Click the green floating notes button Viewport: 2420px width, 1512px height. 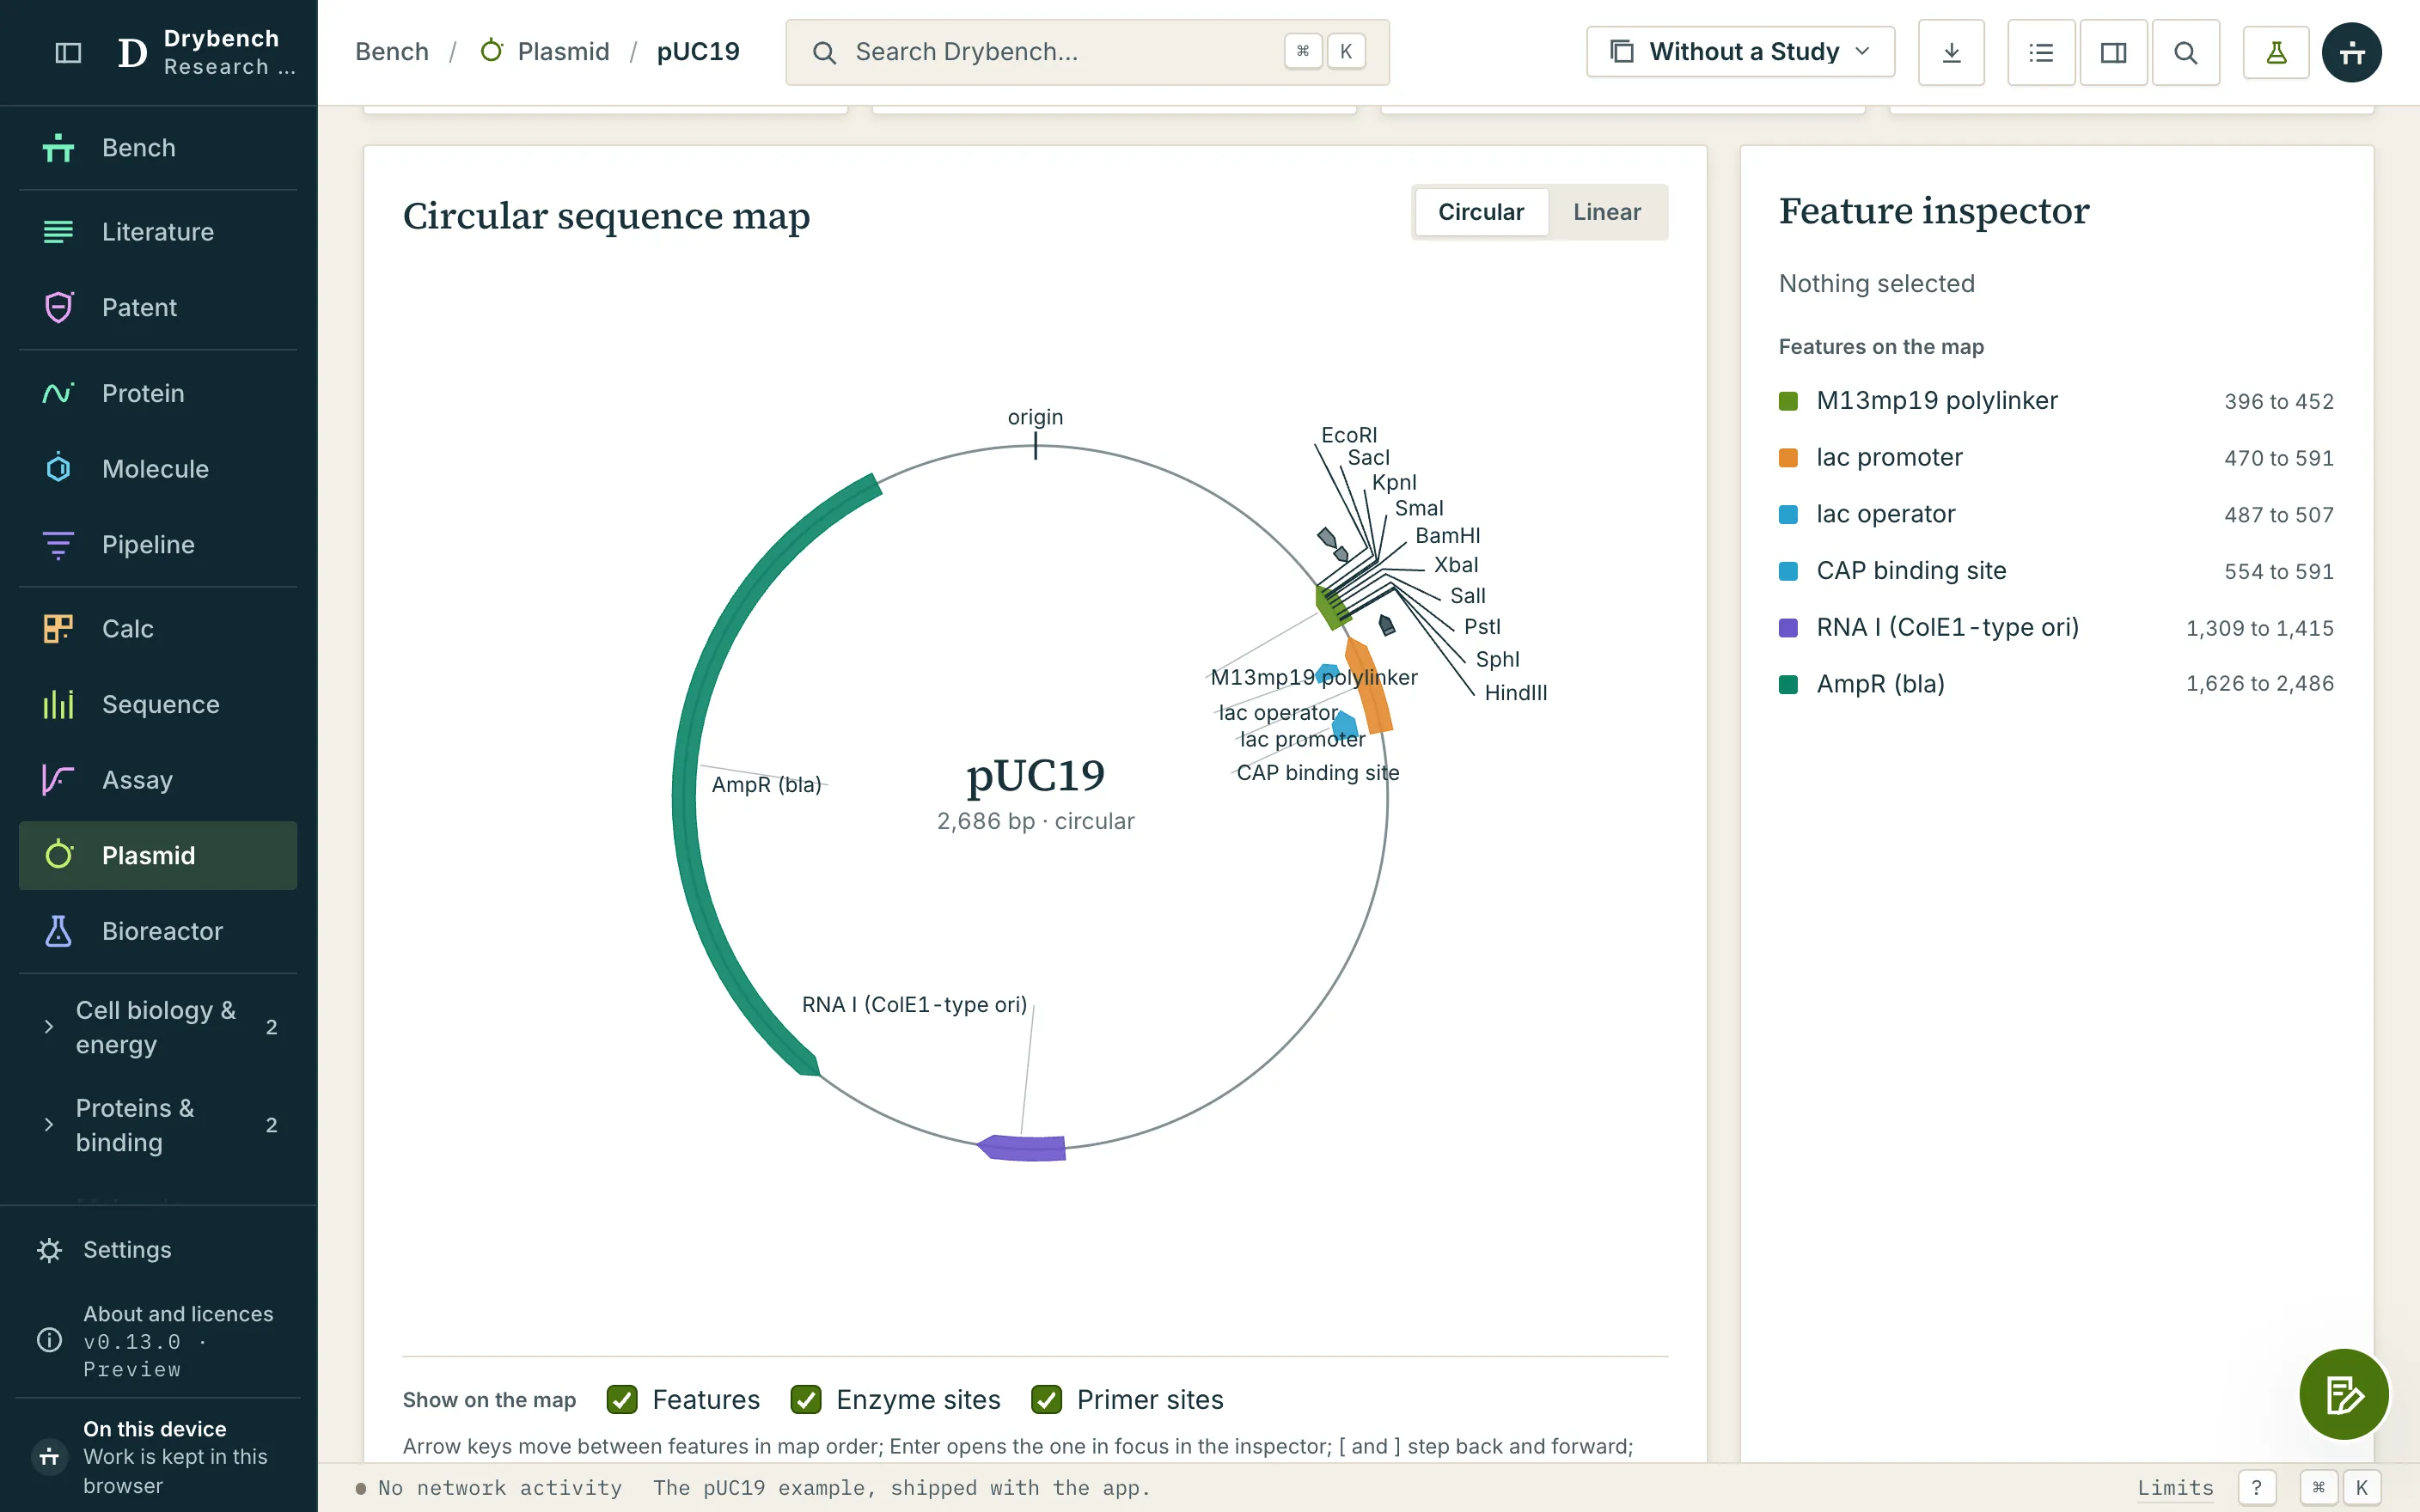coord(2343,1394)
